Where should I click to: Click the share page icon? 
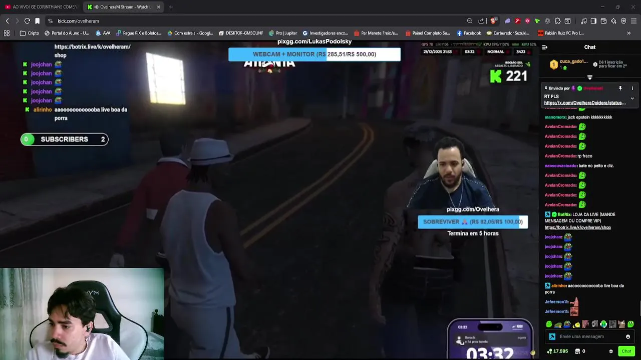coord(481,21)
